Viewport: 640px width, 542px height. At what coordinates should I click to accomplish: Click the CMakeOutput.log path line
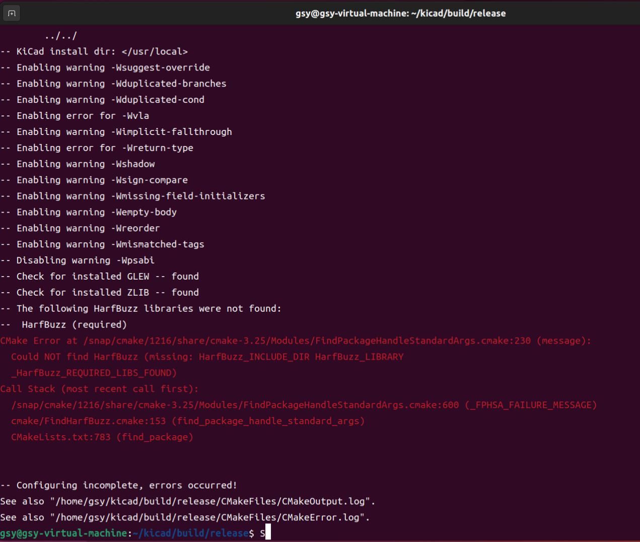(188, 502)
